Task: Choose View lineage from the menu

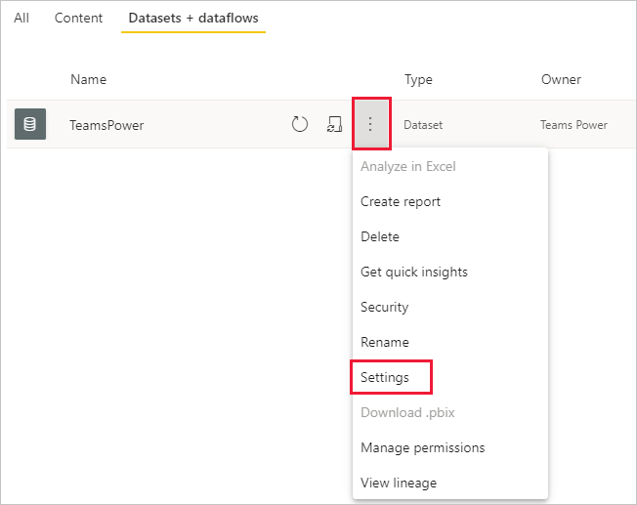Action: [399, 483]
